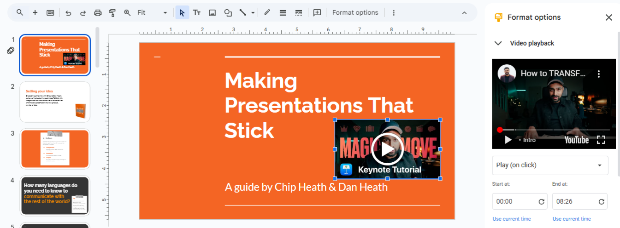Viewport: 620px width, 228px height.
Task: Toggle fullscreen on the YouTube preview
Action: click(x=601, y=140)
